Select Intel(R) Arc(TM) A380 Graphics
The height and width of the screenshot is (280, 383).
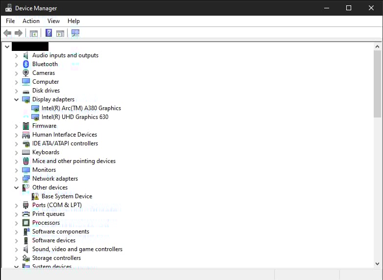(81, 108)
